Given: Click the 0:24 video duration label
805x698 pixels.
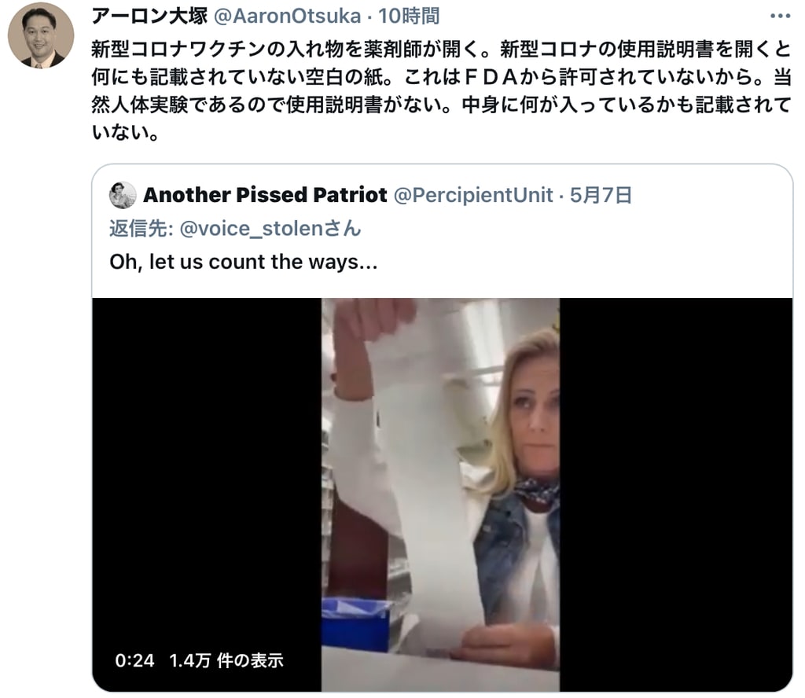Looking at the screenshot, I should pos(134,660).
